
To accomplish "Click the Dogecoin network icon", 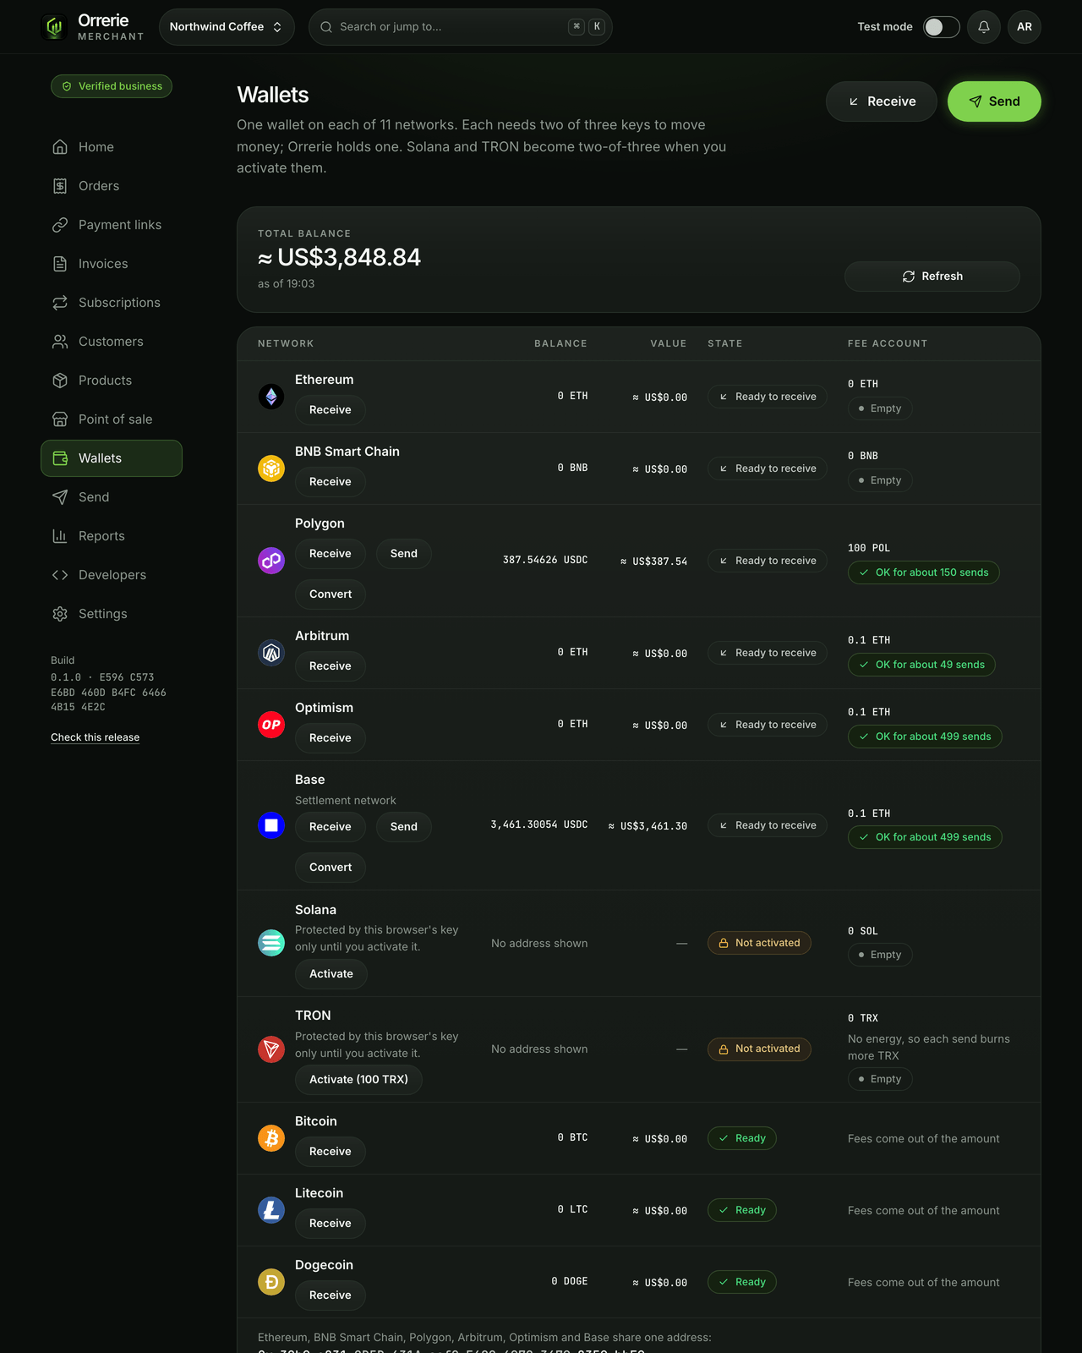I will coord(271,1281).
